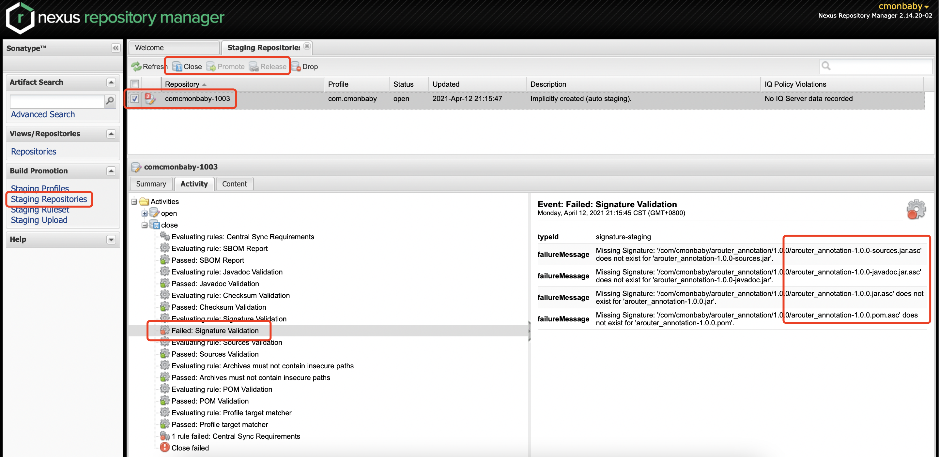This screenshot has height=457, width=939.
Task: Click the artifact search magnifier icon
Action: (110, 101)
